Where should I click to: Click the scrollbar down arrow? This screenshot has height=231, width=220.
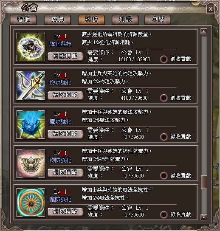204,217
